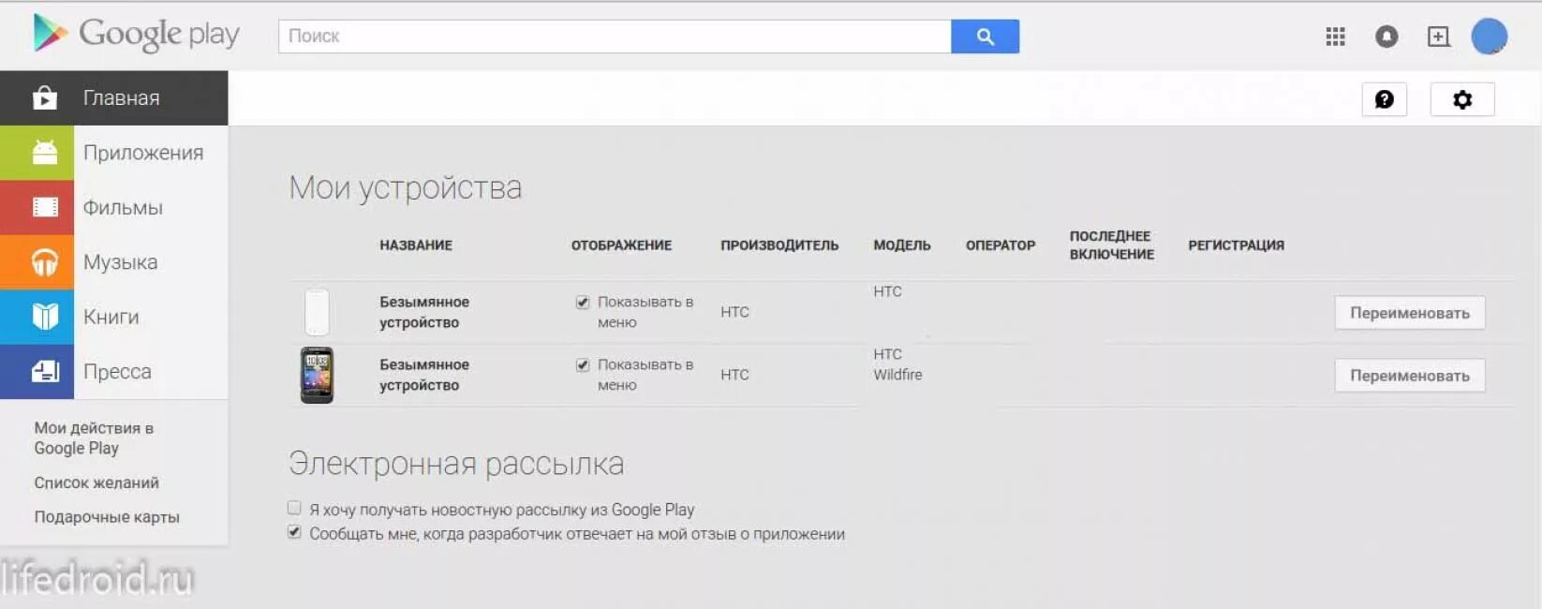
Task: Click Wildfire row name Безымянное устройство
Action: pyautogui.click(x=424, y=375)
